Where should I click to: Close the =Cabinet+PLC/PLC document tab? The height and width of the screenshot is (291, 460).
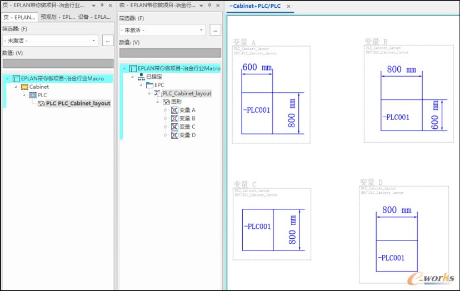(289, 6)
